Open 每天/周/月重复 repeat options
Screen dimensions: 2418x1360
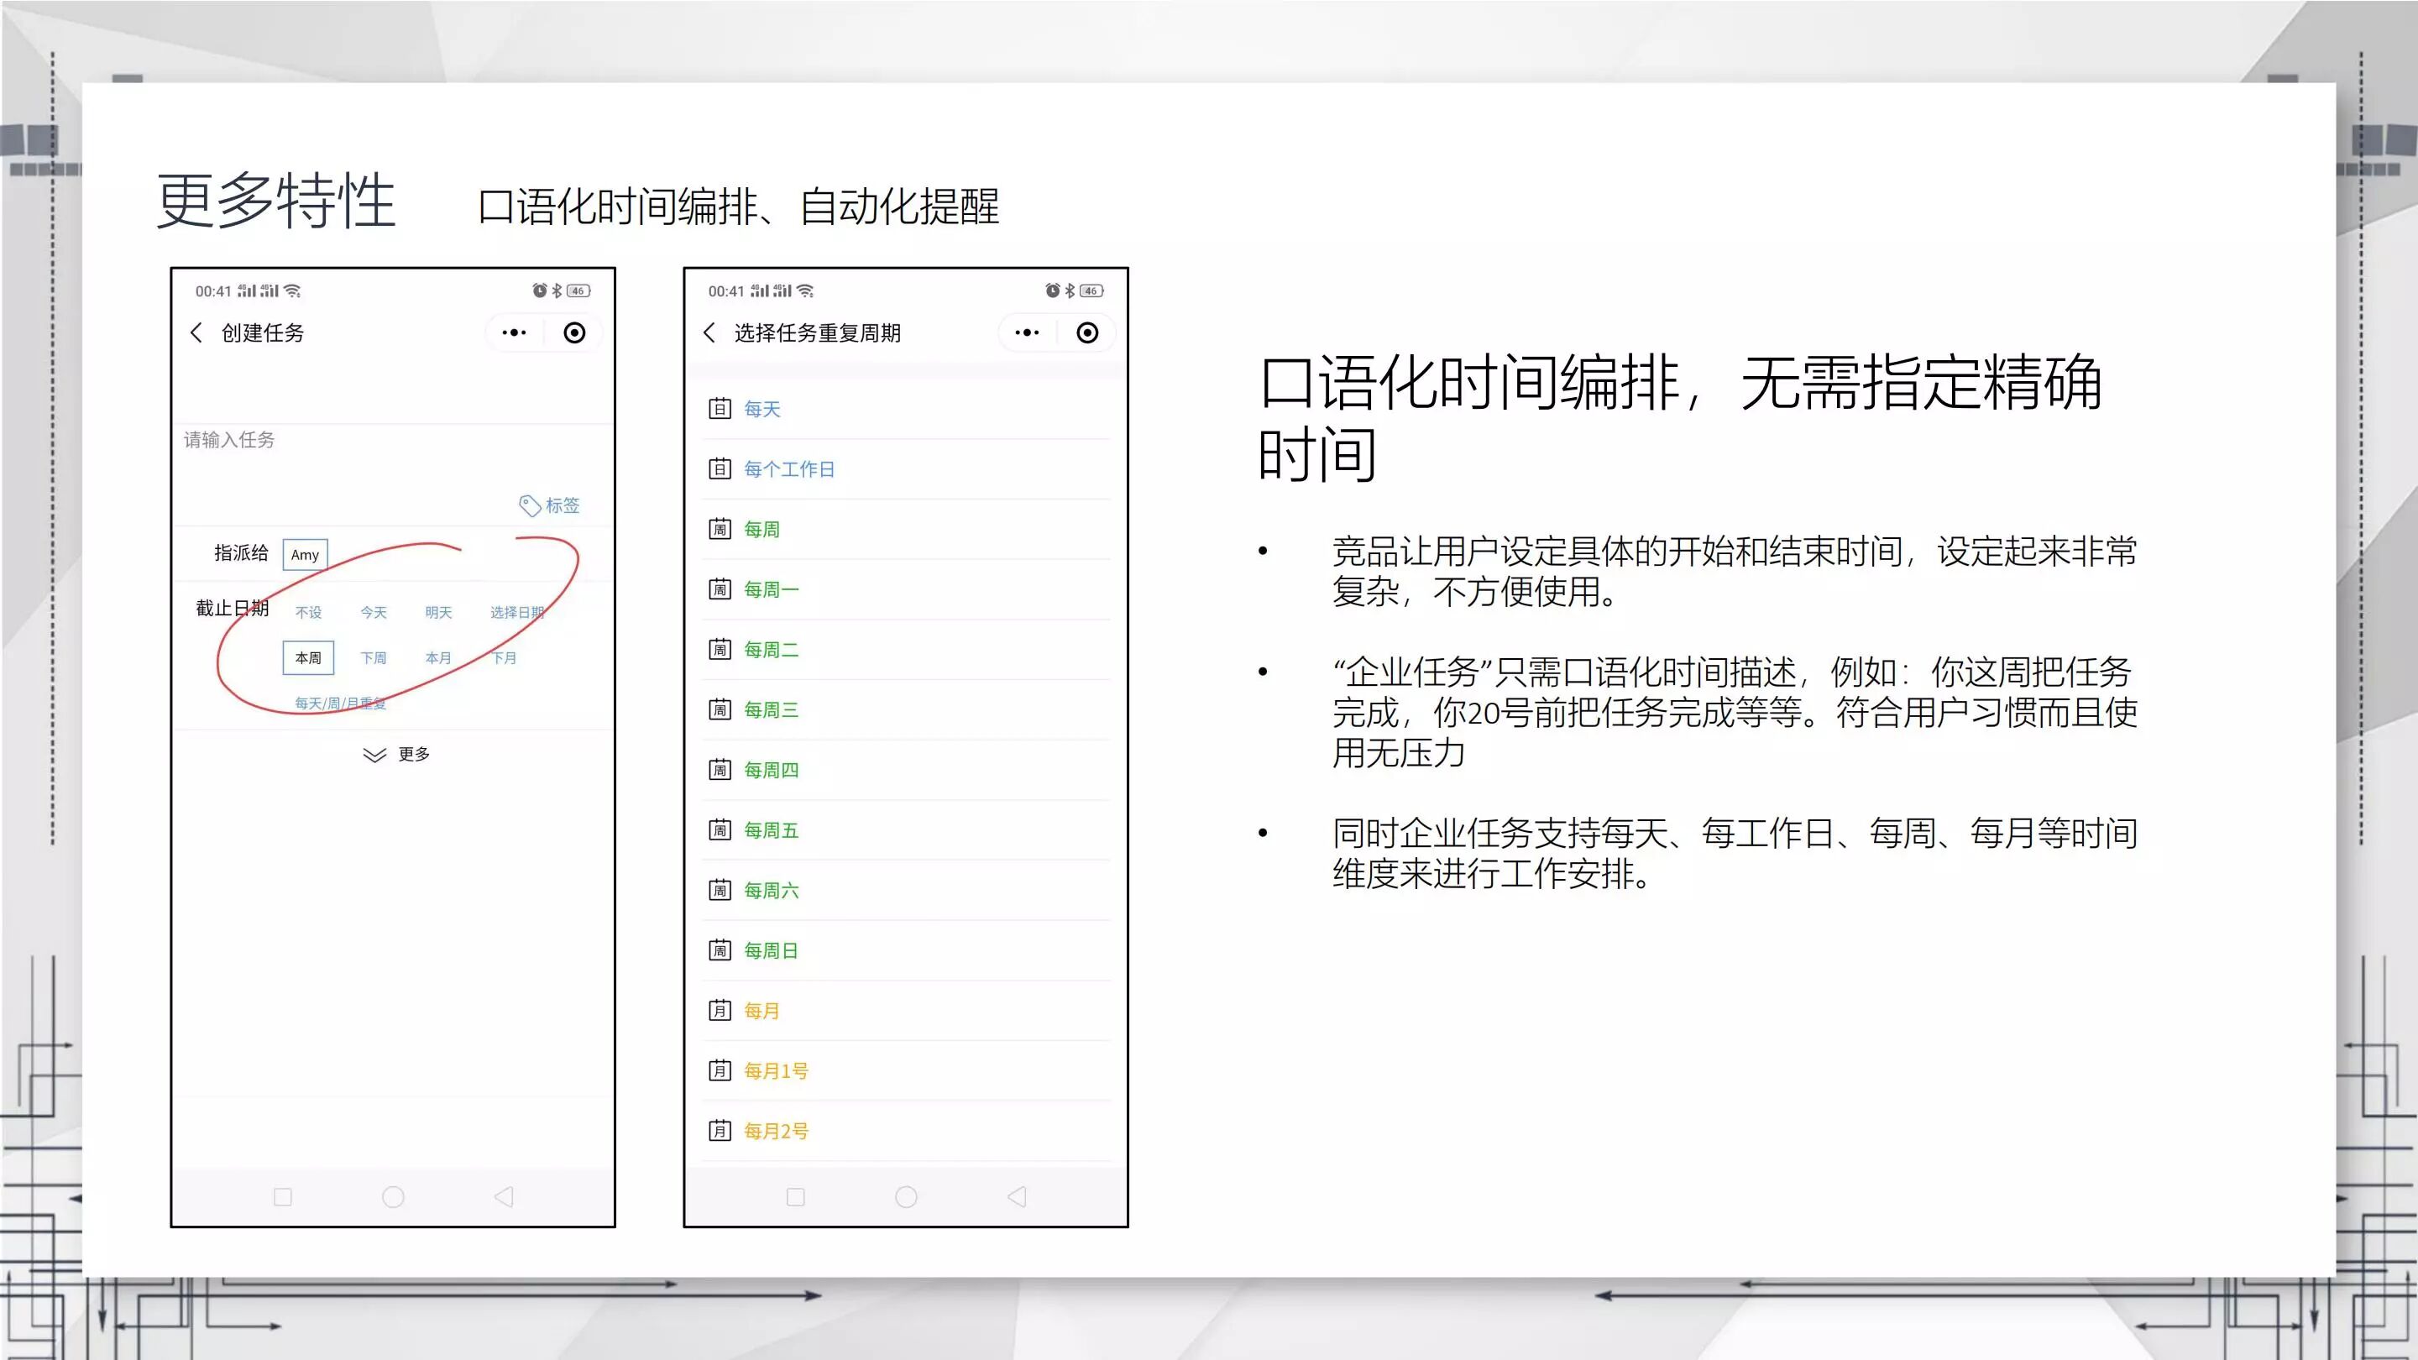[x=340, y=703]
